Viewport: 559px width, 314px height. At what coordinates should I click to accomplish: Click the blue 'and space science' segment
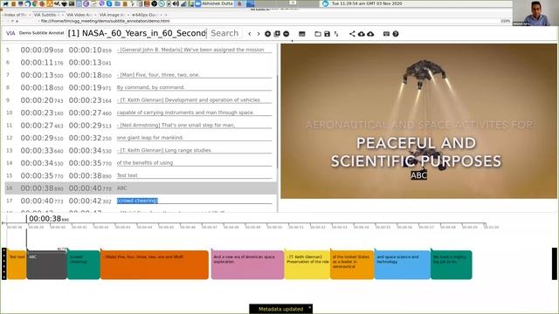403,264
